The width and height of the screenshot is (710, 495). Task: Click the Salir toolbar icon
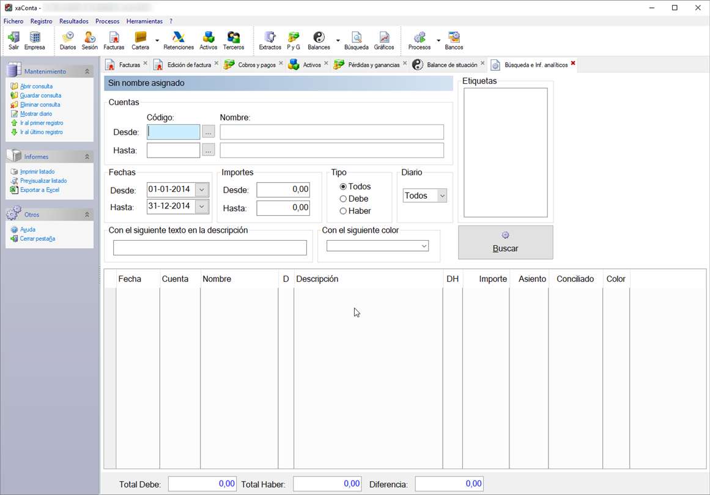click(x=13, y=41)
